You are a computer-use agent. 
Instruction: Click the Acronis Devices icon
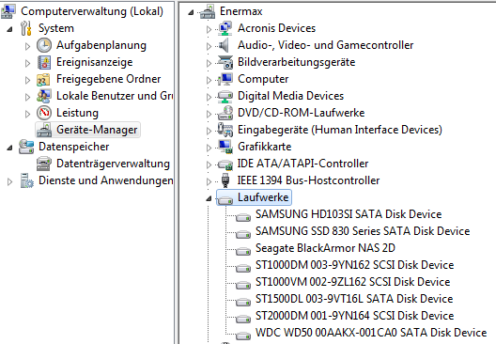click(x=225, y=28)
